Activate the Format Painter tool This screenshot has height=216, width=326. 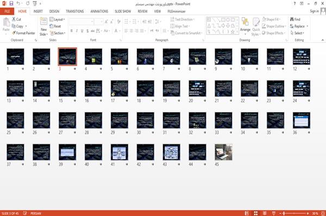pyautogui.click(x=23, y=33)
